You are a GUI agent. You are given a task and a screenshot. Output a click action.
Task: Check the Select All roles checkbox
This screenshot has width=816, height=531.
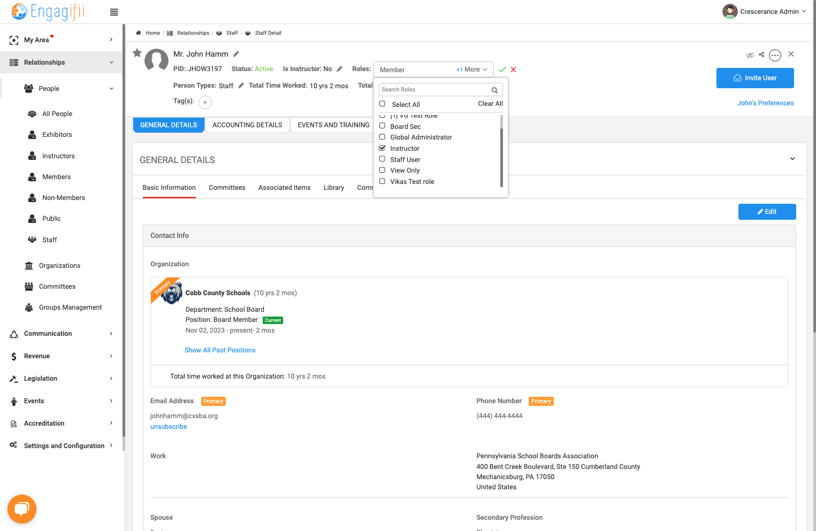pyautogui.click(x=382, y=104)
